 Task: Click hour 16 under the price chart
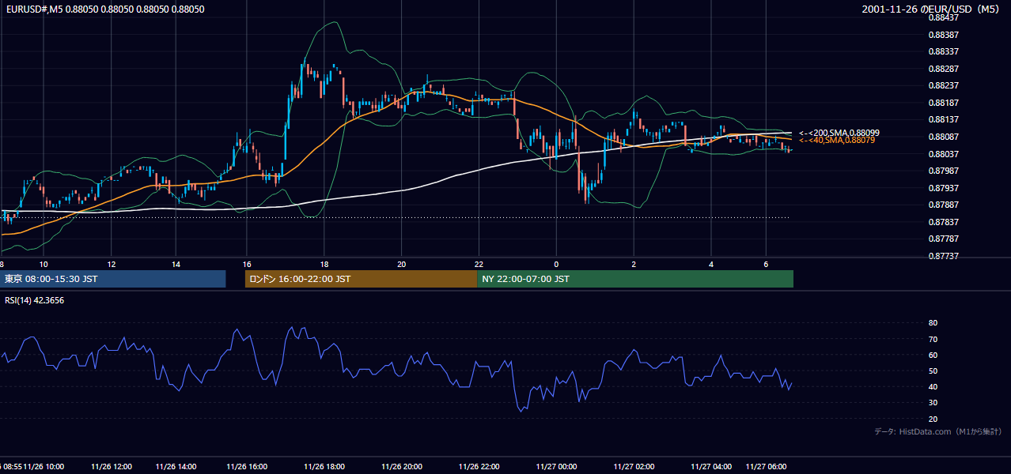[247, 264]
